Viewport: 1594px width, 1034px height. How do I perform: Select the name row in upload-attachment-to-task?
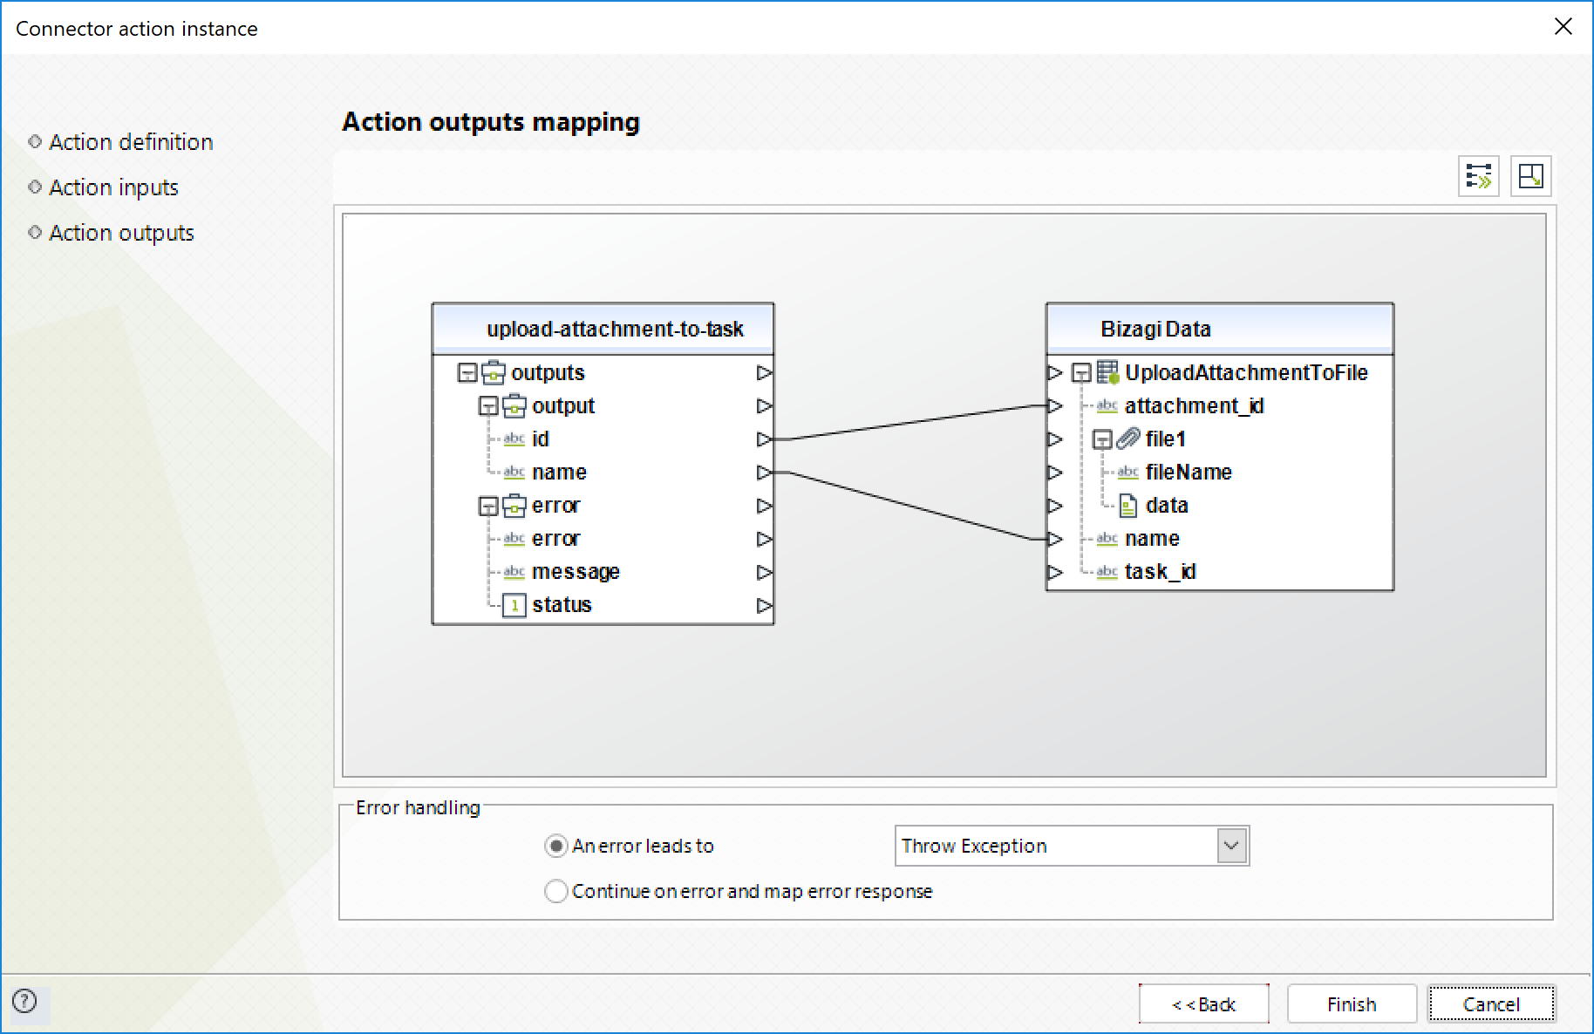[603, 472]
